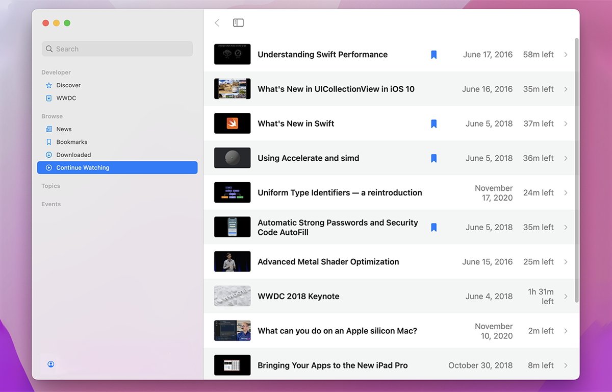Image resolution: width=612 pixels, height=392 pixels.
Task: Click the Continue Watching play icon
Action: pyautogui.click(x=49, y=167)
